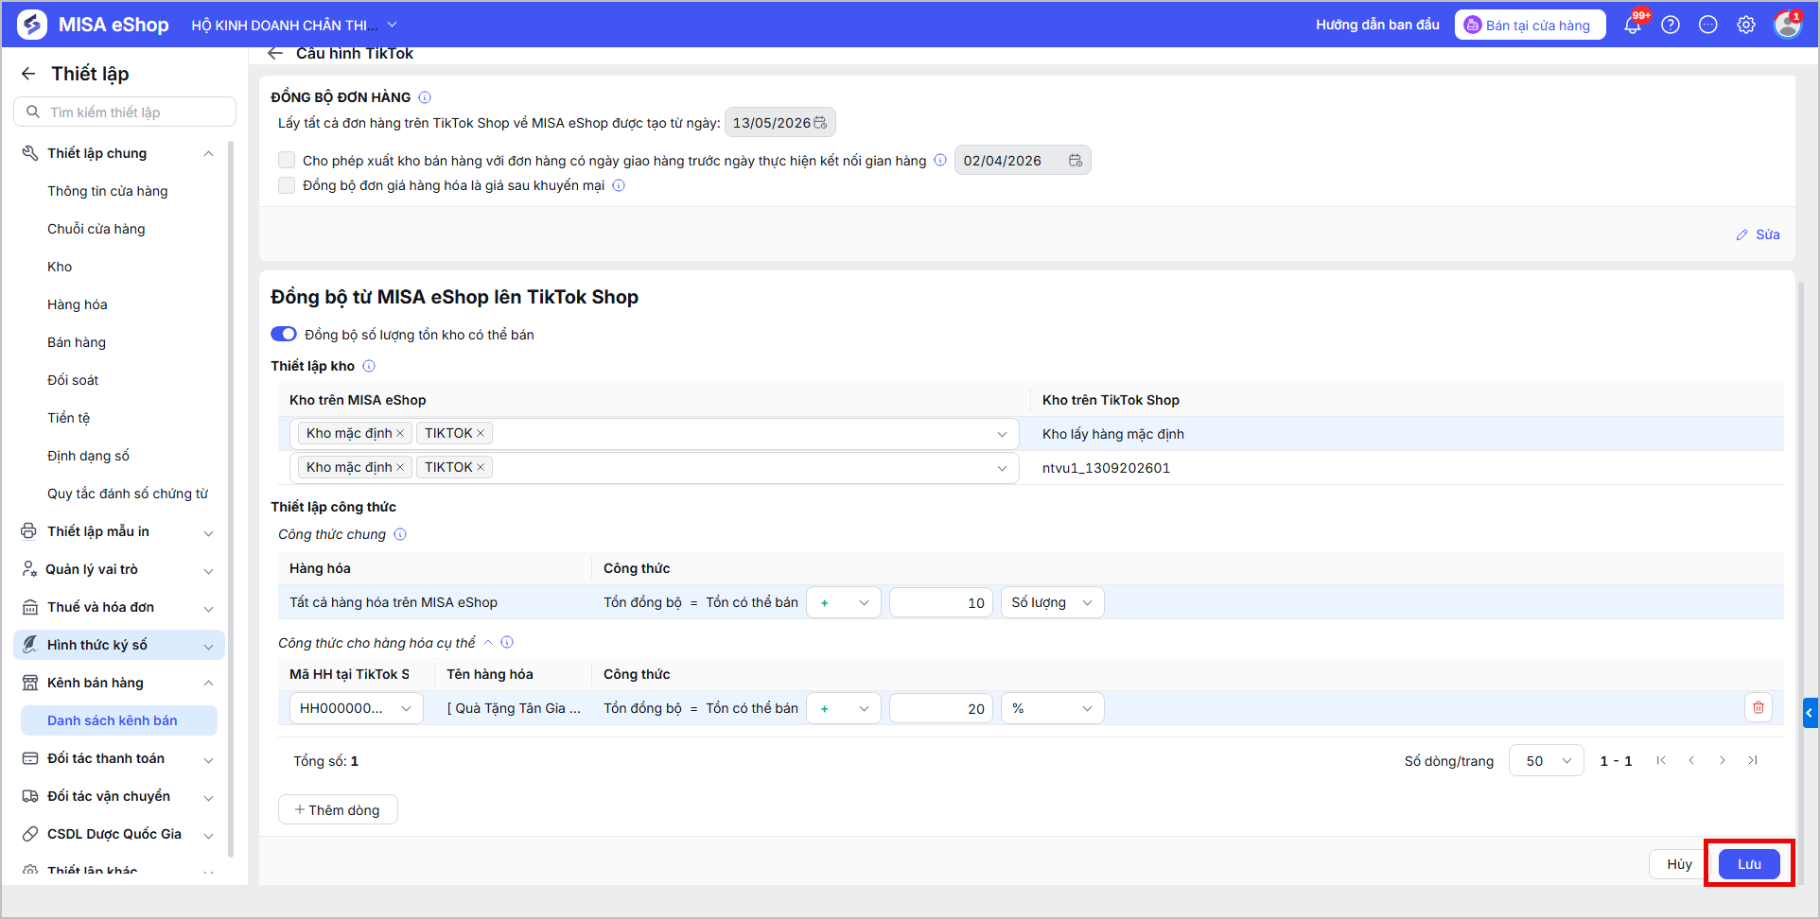Open the notifications bell icon
1820x919 pixels.
(1633, 26)
